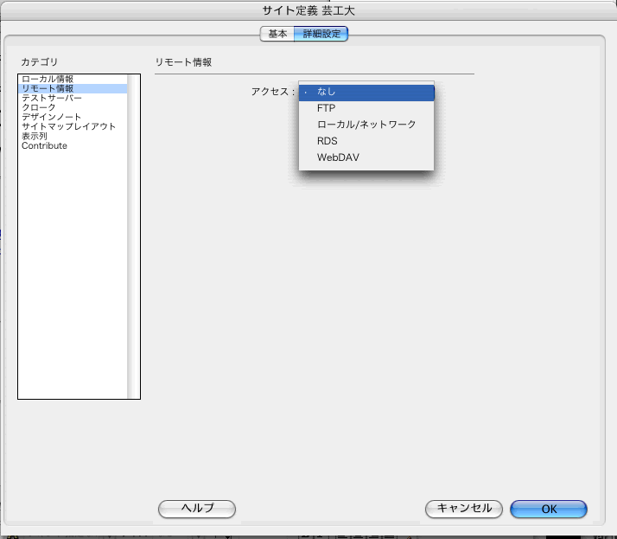Click the ヘルプ button
The image size is (617, 539).
coord(197,509)
